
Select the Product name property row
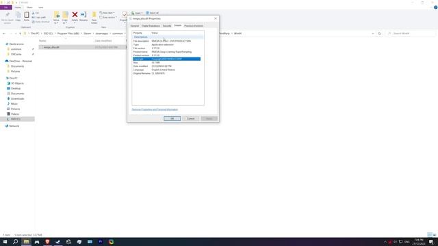[167, 52]
